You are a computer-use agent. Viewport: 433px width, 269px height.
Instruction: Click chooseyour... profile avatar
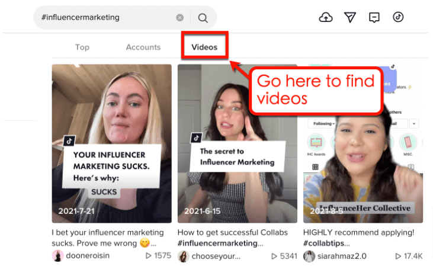[183, 256]
